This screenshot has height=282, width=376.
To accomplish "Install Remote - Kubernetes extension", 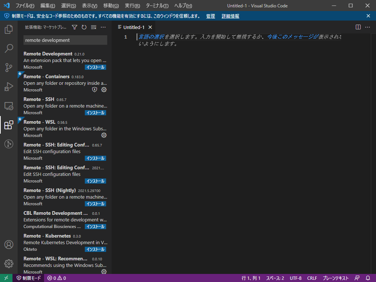I will [95, 249].
